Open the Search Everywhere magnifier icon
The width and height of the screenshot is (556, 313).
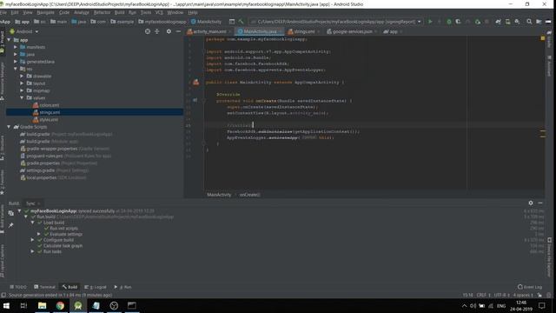pyautogui.click(x=529, y=22)
